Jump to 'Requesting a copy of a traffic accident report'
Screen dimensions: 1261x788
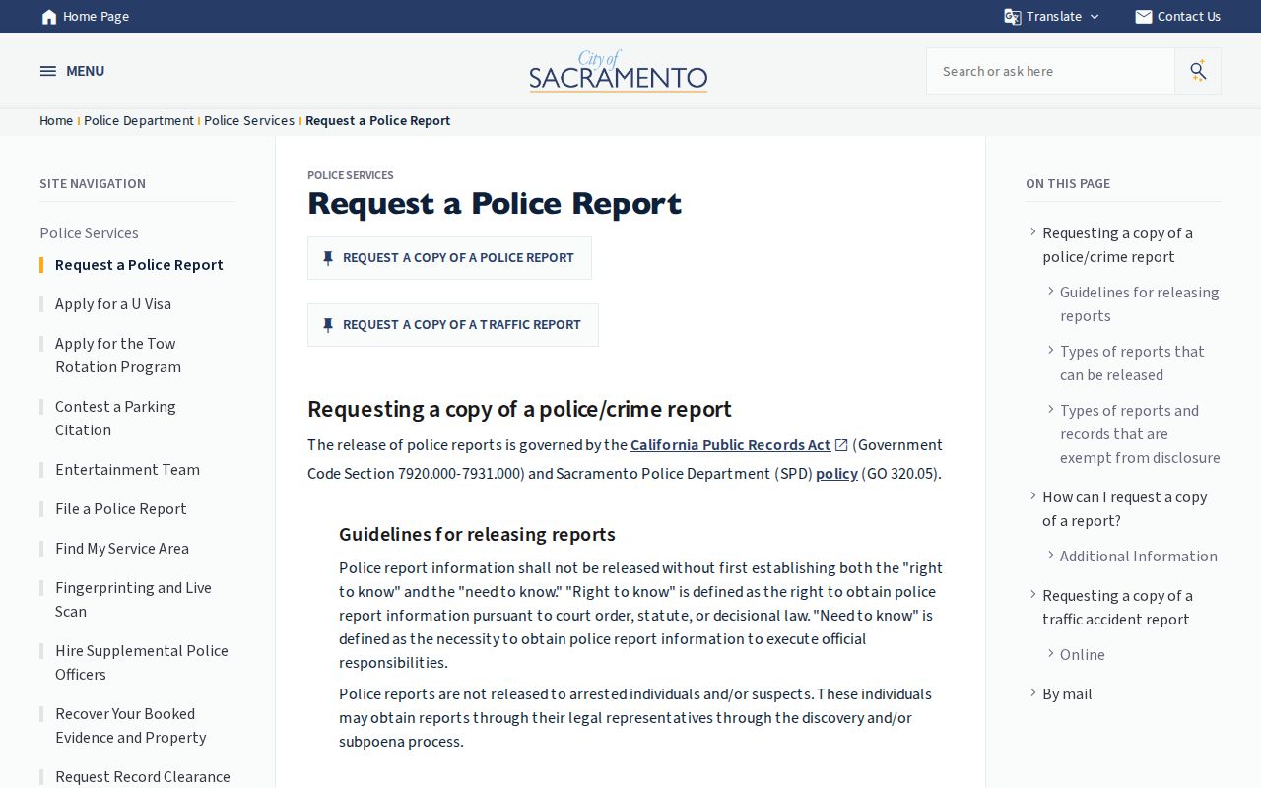pos(1117,608)
